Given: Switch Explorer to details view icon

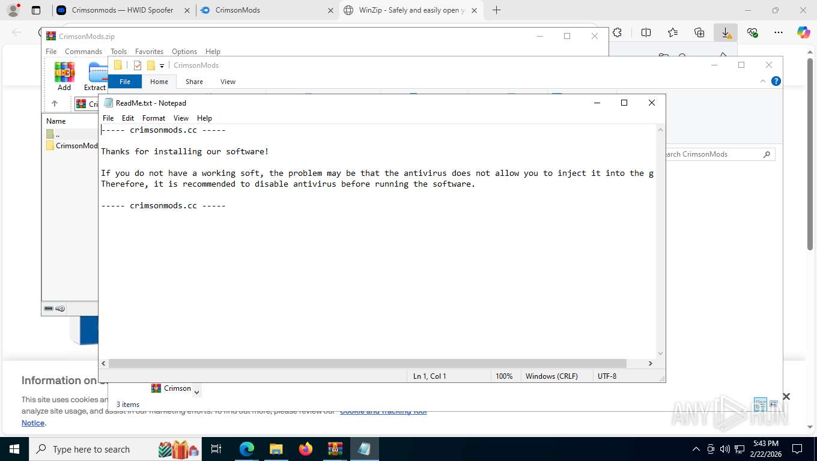Looking at the screenshot, I should pyautogui.click(x=760, y=404).
